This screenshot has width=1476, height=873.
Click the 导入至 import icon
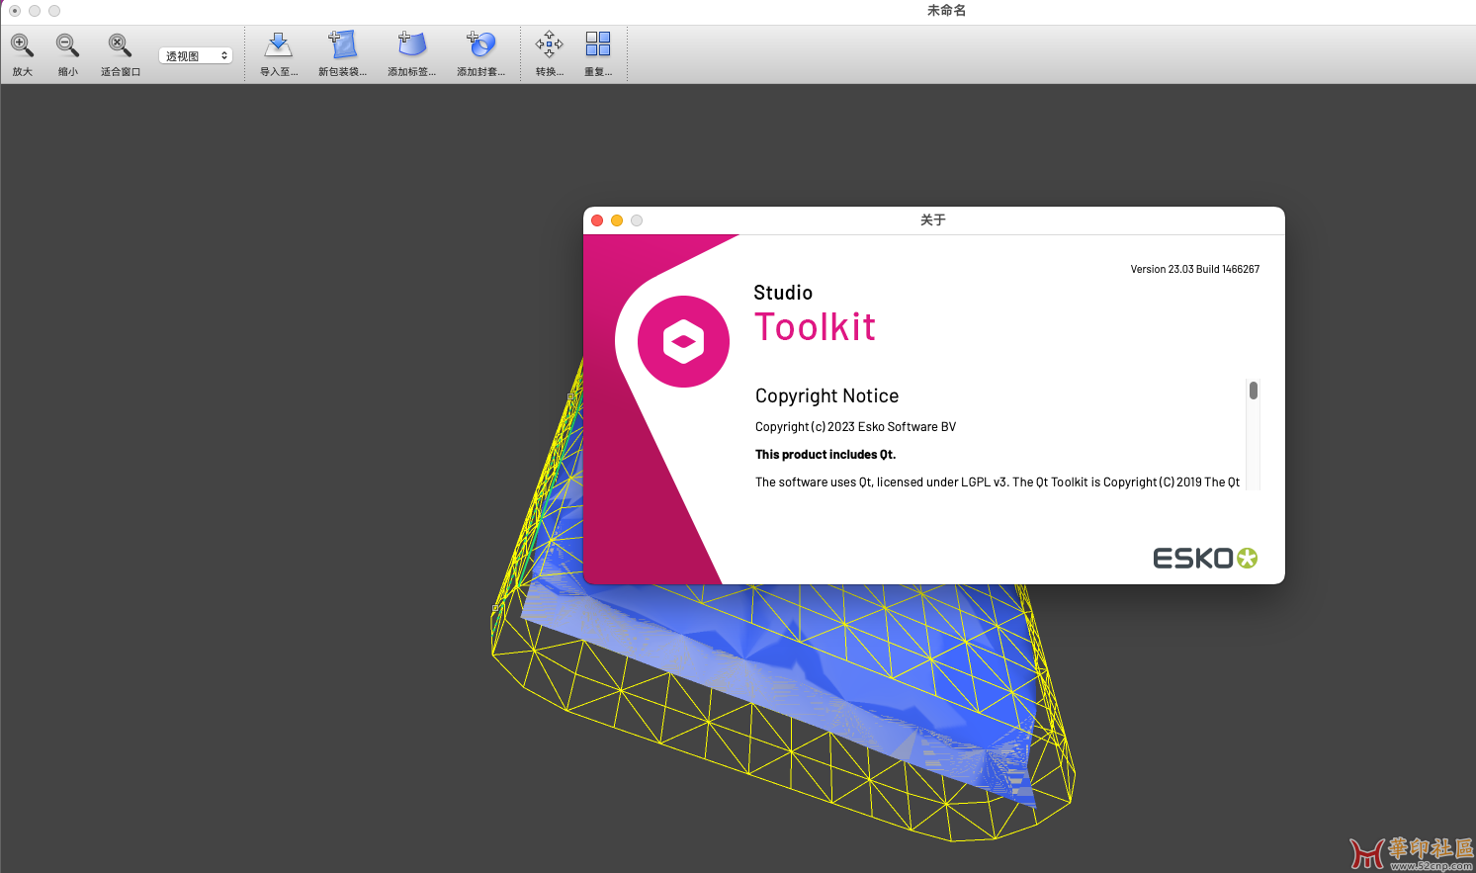[279, 45]
